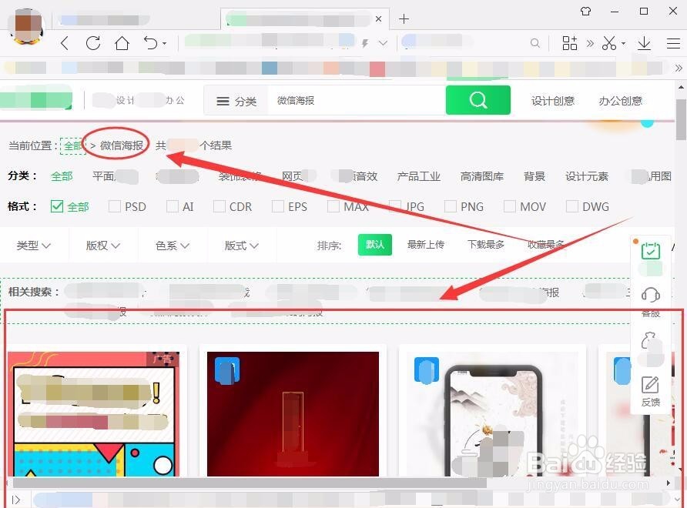687x508 pixels.
Task: Select 全部 in the 分类 row
Action: (62, 176)
